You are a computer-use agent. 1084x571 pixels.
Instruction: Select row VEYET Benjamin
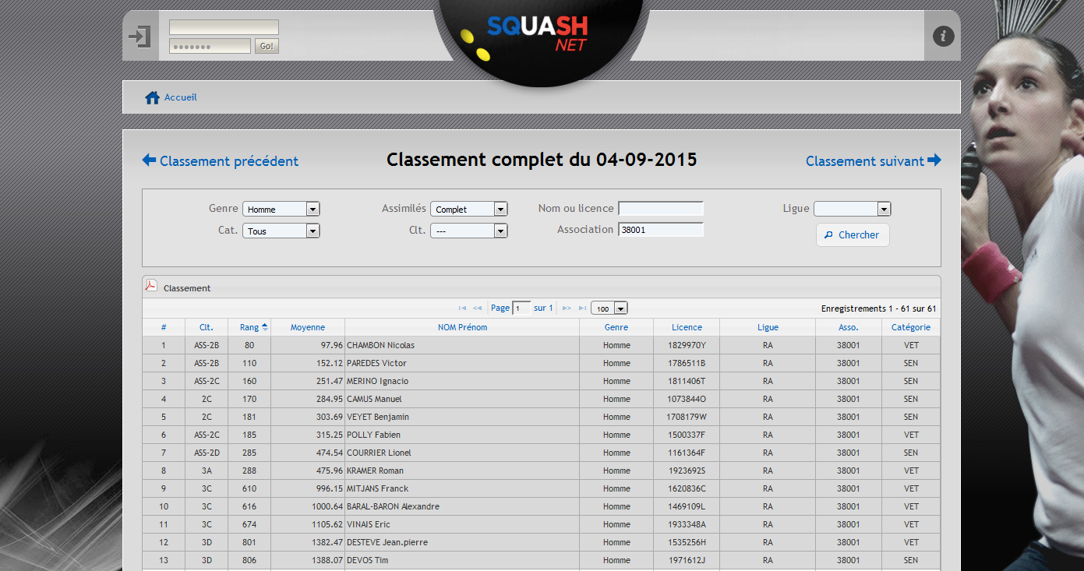click(542, 417)
